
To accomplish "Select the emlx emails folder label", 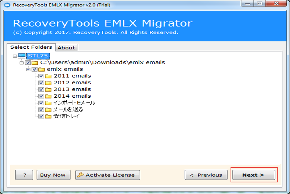I will 65,69.
